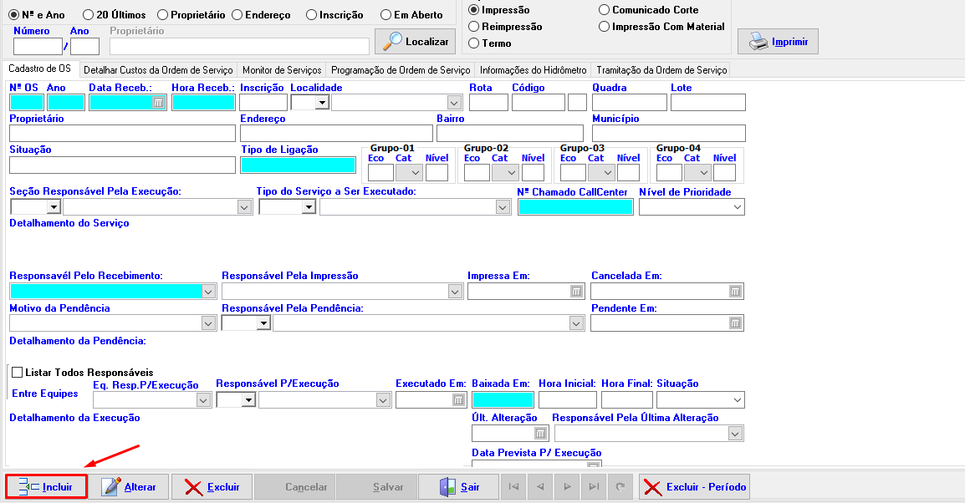Select the Reimpressão radio option

(475, 27)
